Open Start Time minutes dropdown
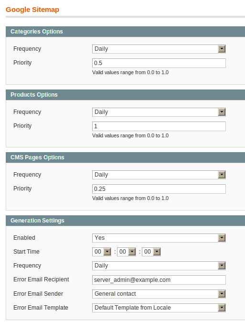Image resolution: width=245 pixels, height=323 pixels. tap(127, 252)
